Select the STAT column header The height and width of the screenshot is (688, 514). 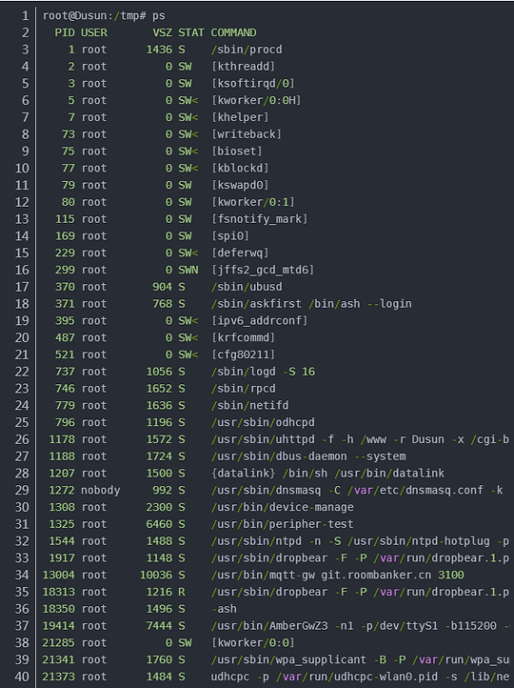(x=191, y=33)
